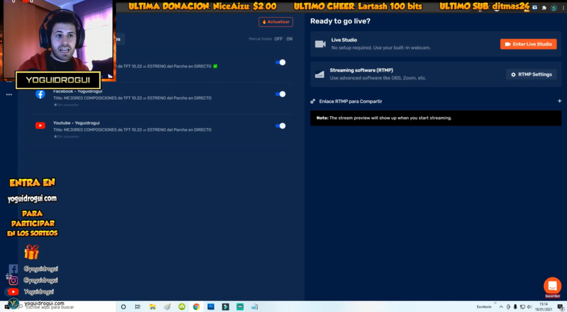567x312 pixels.
Task: Open RTMP Settings
Action: (x=531, y=74)
